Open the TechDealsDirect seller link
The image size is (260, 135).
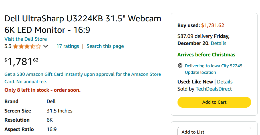pos(213,89)
